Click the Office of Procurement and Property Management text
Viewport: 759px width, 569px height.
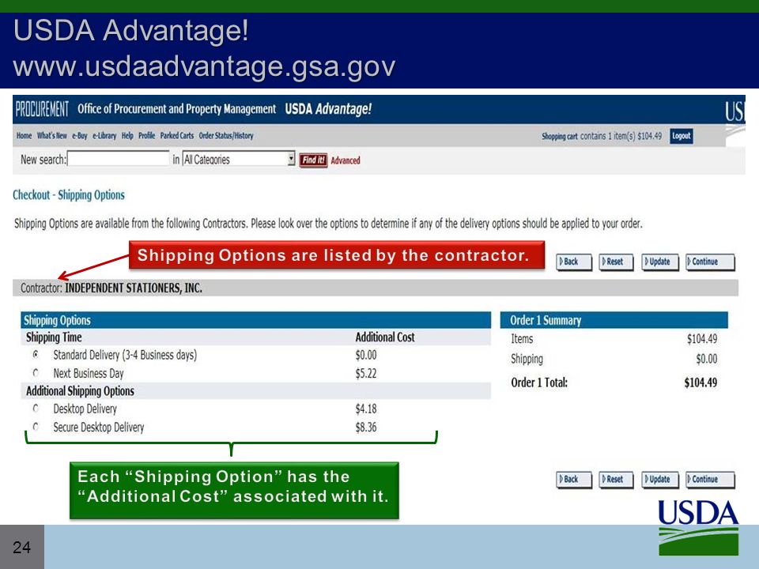pos(176,109)
